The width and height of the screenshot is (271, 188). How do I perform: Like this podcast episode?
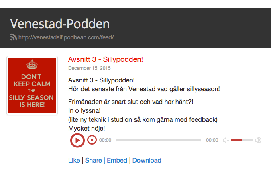pos(74,161)
